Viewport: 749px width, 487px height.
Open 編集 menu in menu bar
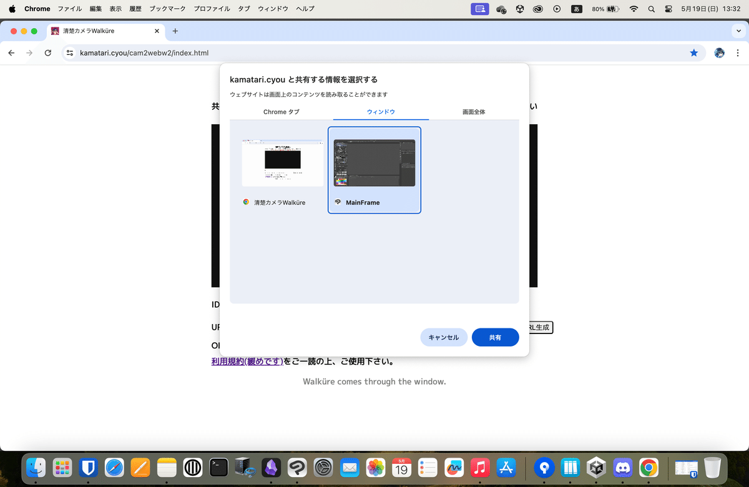[95, 9]
